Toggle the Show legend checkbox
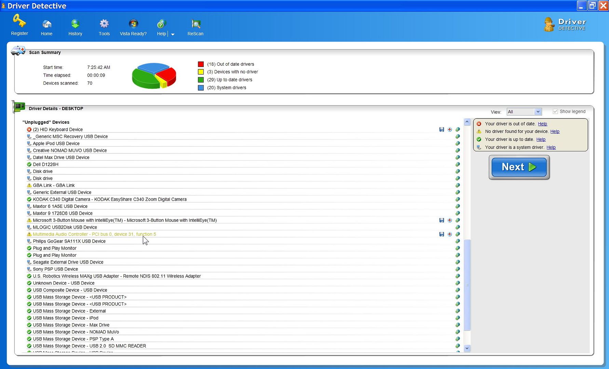 pos(555,111)
